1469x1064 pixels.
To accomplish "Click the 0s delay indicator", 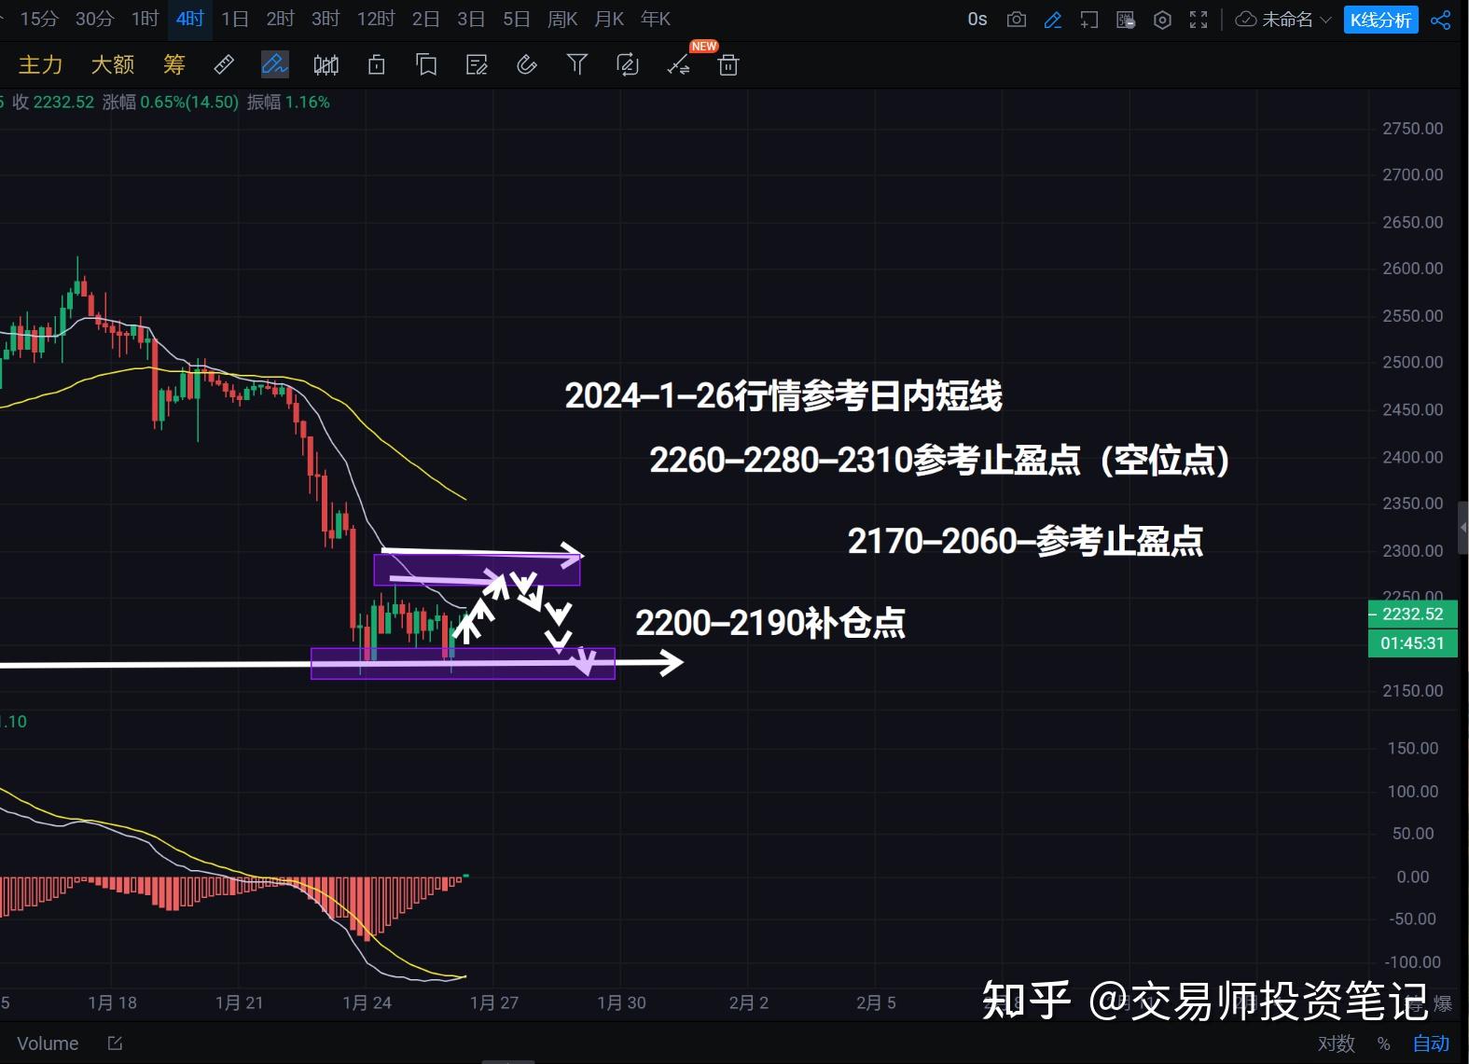I will coord(977,19).
